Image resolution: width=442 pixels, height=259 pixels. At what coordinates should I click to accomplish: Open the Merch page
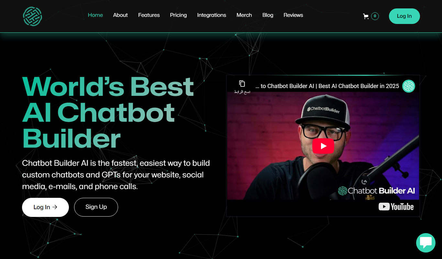[244, 15]
